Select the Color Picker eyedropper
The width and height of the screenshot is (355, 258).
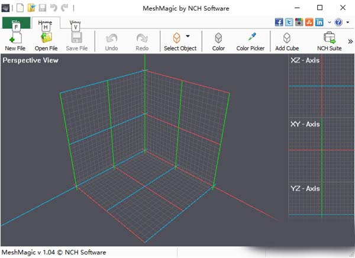coord(250,41)
